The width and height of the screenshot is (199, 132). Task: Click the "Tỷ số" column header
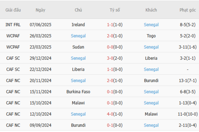coord(115,10)
